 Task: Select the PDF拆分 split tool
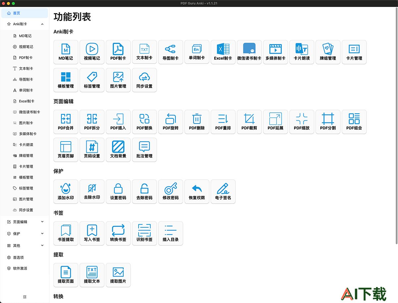(92, 122)
